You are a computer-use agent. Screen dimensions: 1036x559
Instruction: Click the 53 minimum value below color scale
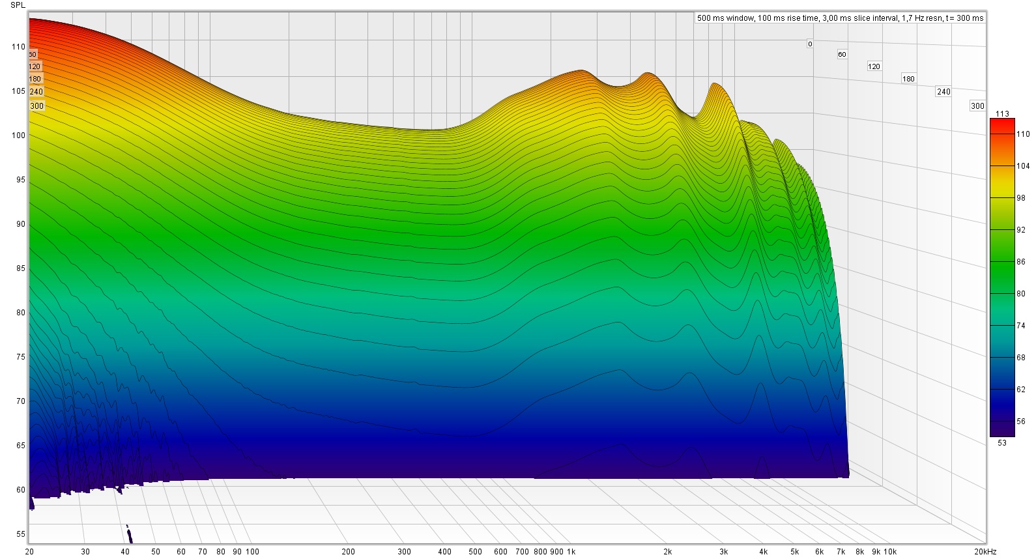click(x=1002, y=443)
